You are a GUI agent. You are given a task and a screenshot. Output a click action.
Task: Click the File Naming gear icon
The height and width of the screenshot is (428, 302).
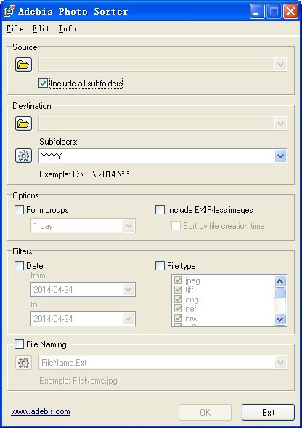23,363
